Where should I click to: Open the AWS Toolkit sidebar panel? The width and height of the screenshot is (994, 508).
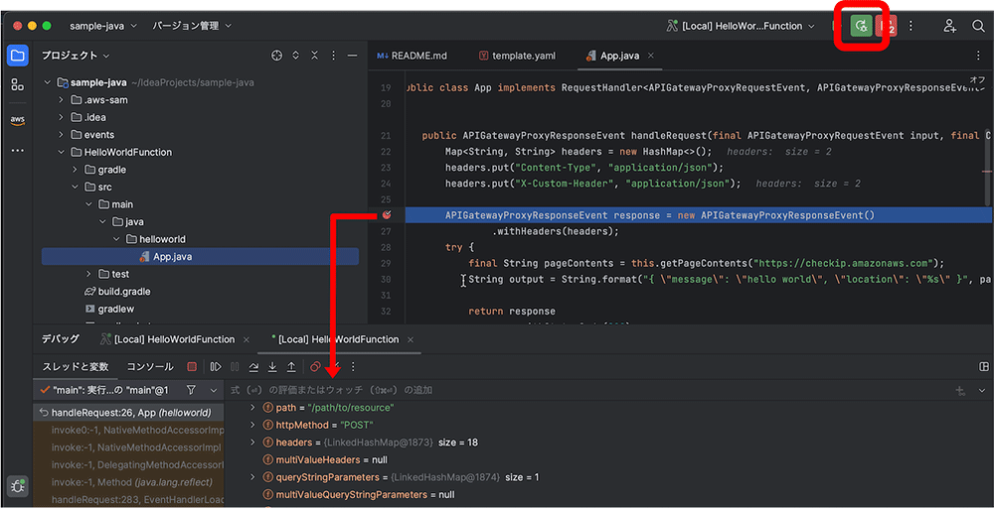pos(18,119)
